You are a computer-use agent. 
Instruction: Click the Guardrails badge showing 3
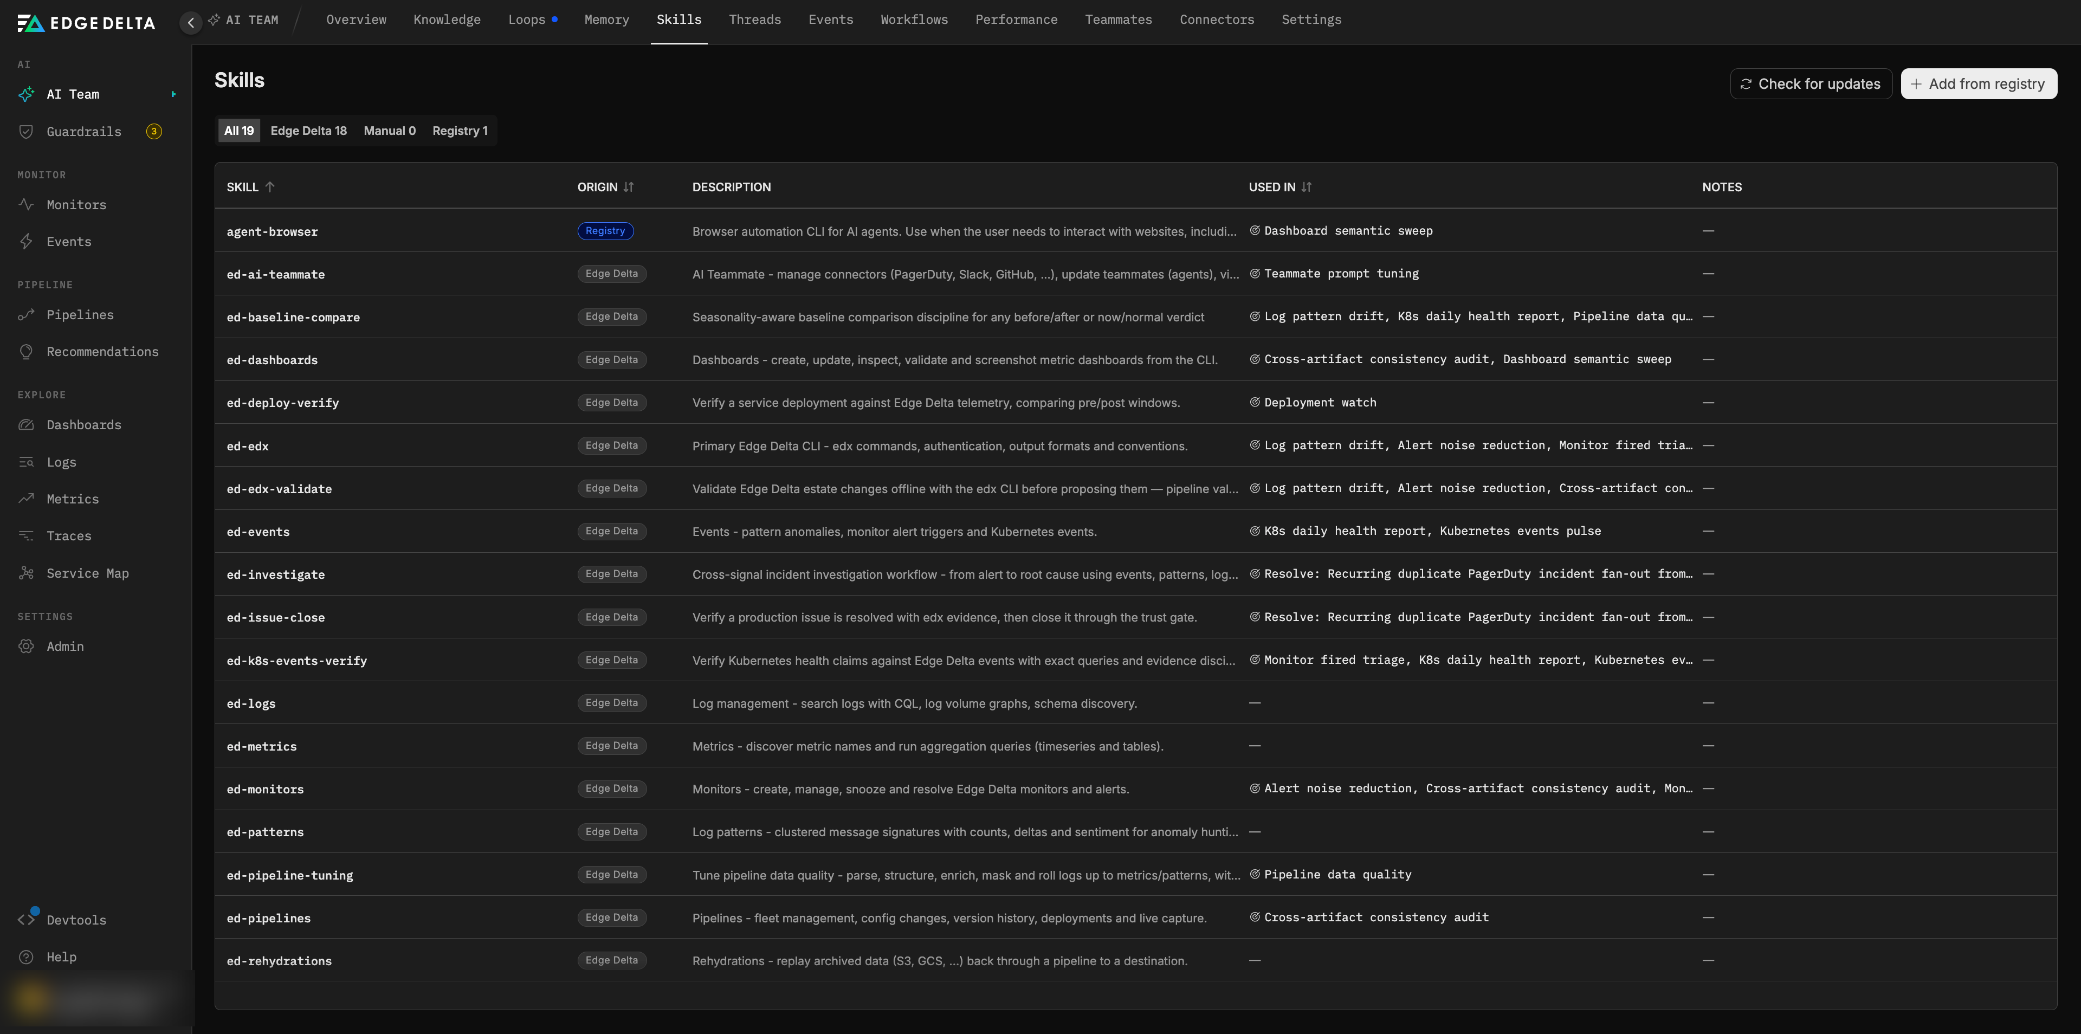[153, 132]
